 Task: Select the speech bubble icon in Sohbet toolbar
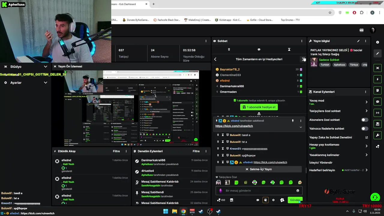(x=259, y=49)
